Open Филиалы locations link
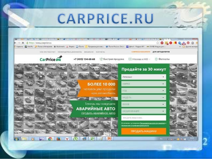This screenshot has width=212, height=159. coord(164,59)
